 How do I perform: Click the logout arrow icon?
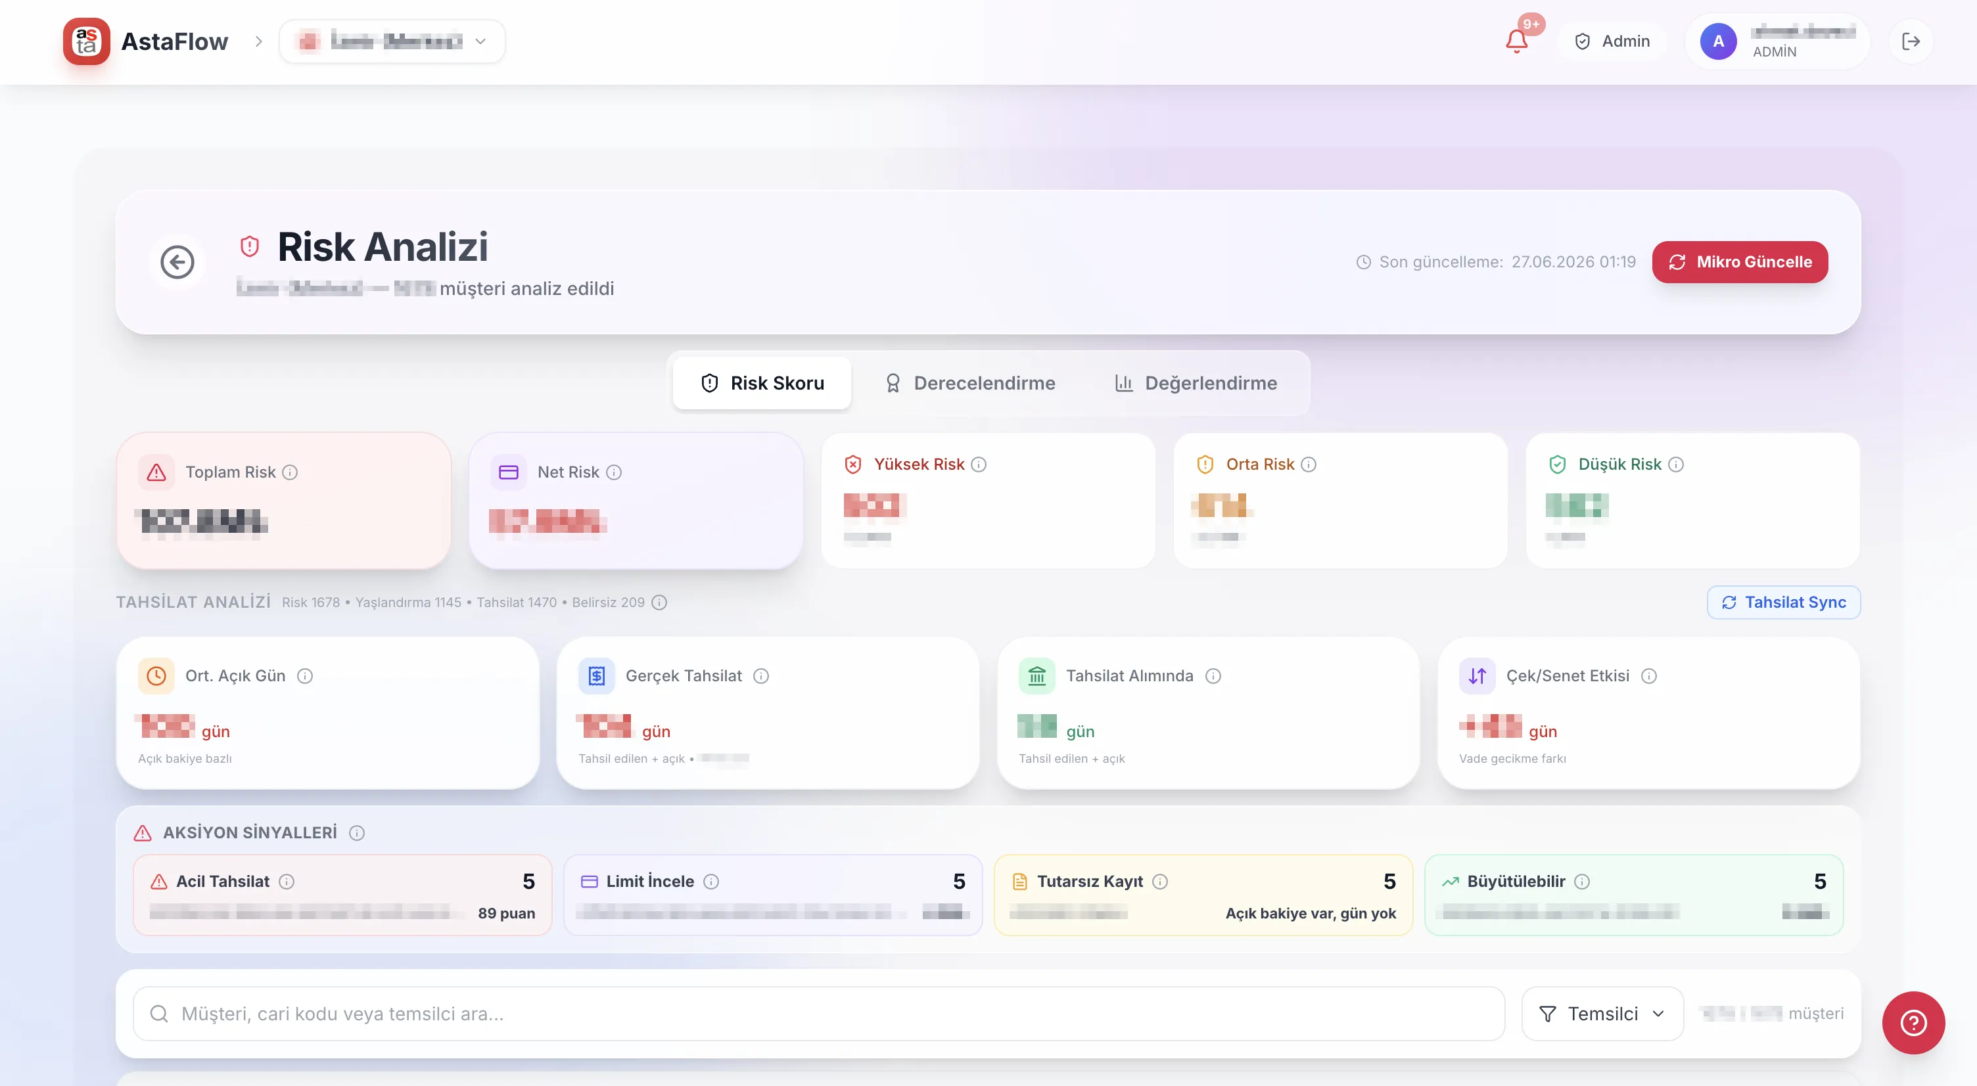tap(1911, 41)
